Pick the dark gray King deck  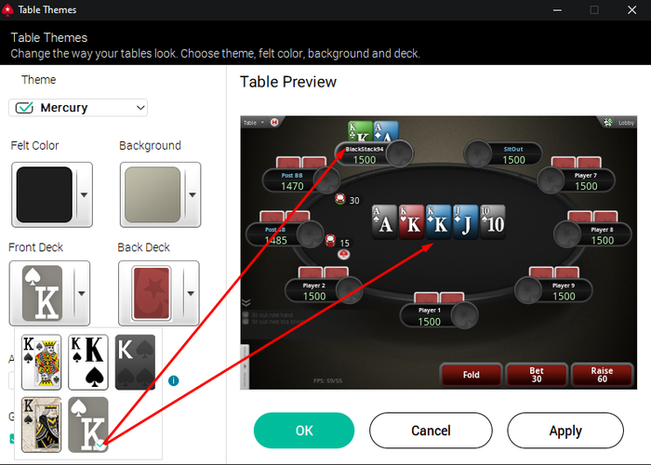click(135, 362)
